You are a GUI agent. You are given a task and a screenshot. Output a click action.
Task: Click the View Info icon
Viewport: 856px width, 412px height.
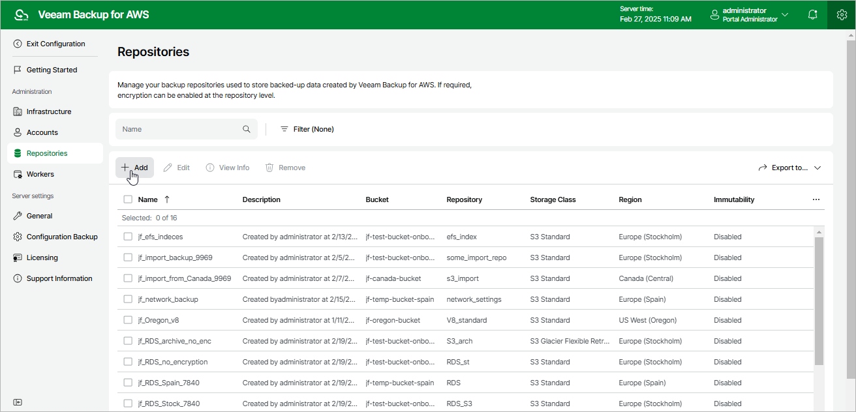coord(210,168)
